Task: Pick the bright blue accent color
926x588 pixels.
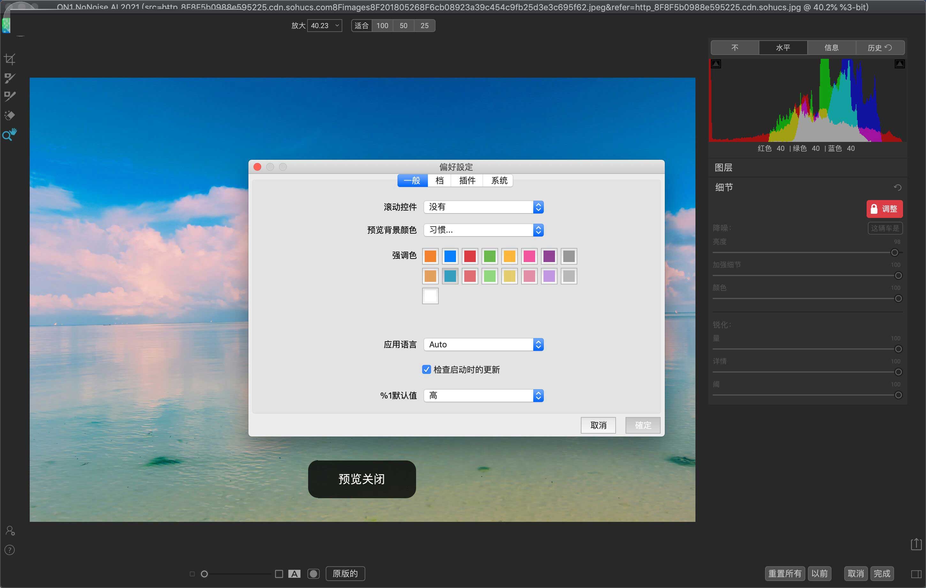Action: coord(450,256)
